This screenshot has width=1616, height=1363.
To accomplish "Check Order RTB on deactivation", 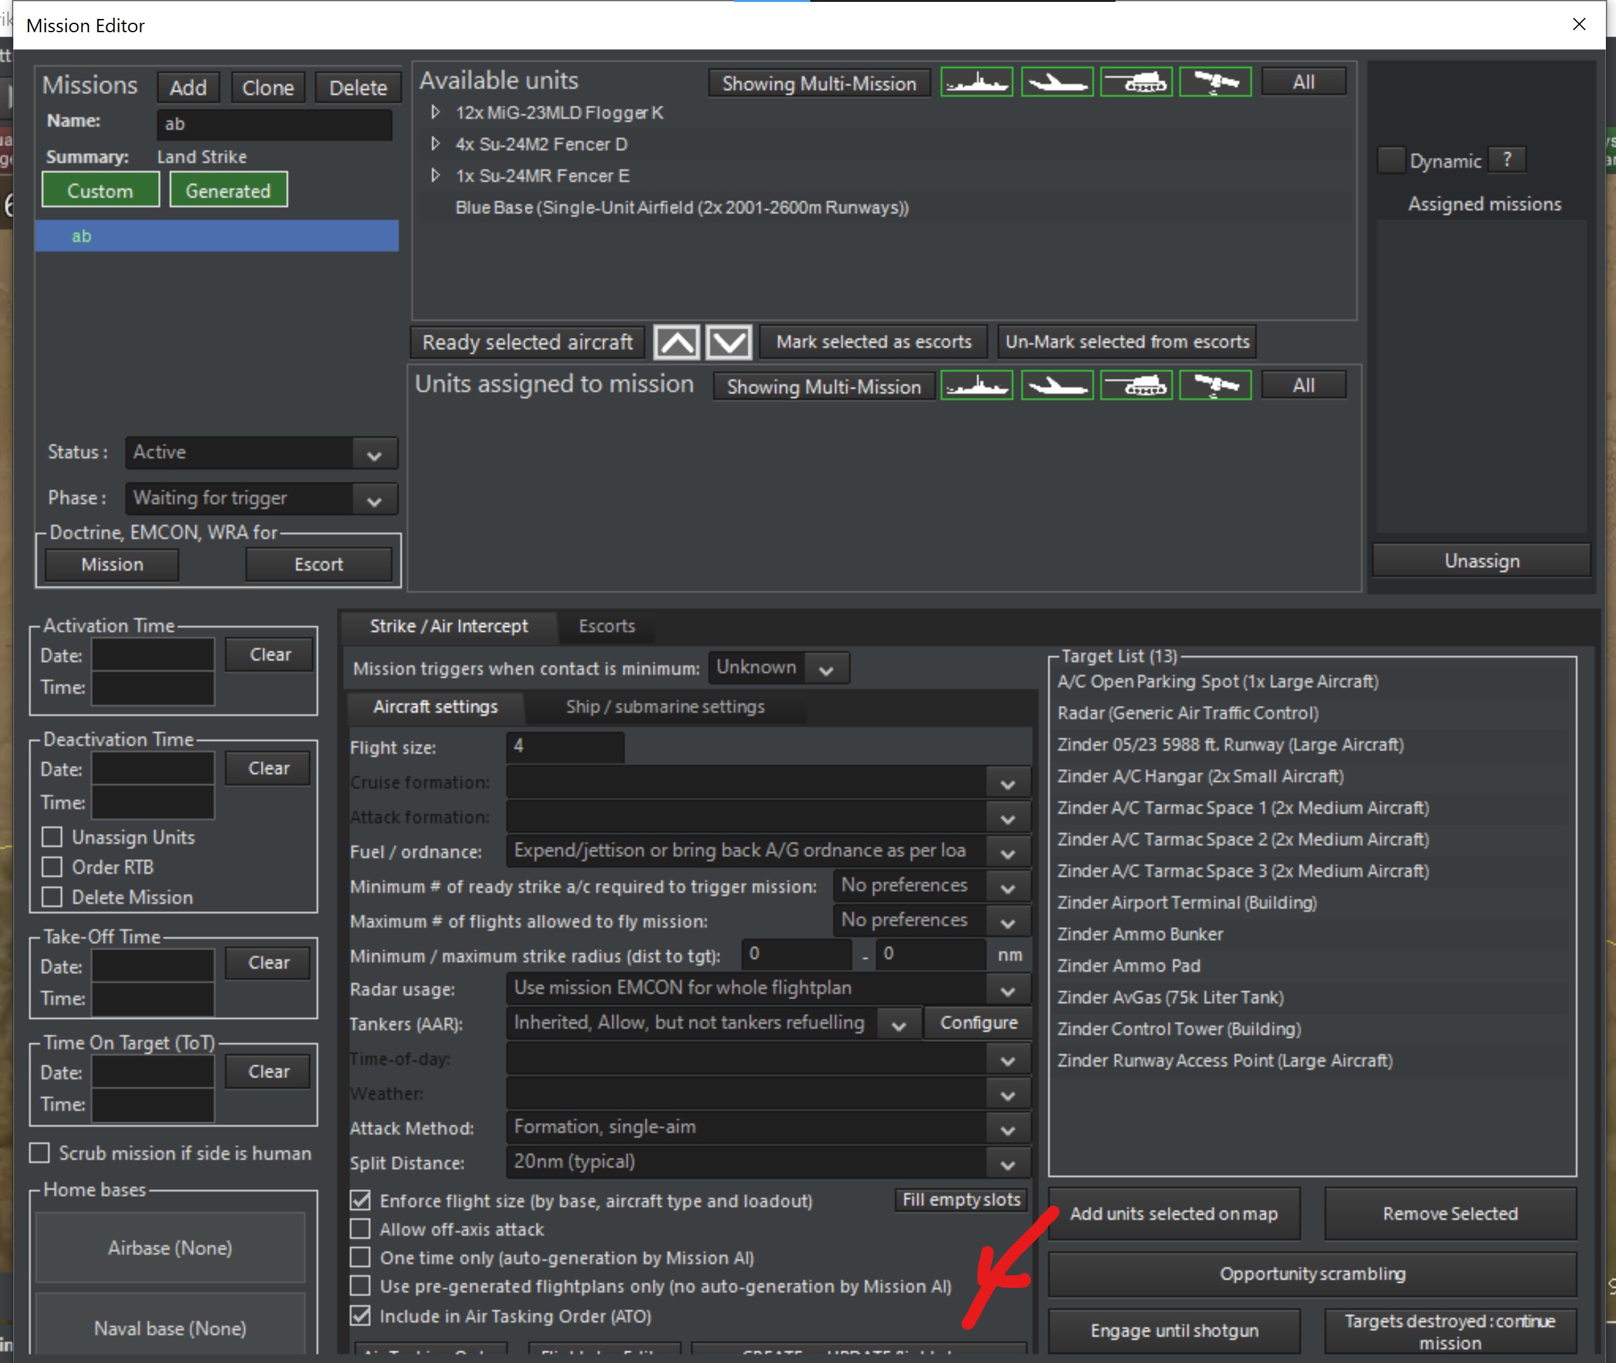I will (52, 867).
